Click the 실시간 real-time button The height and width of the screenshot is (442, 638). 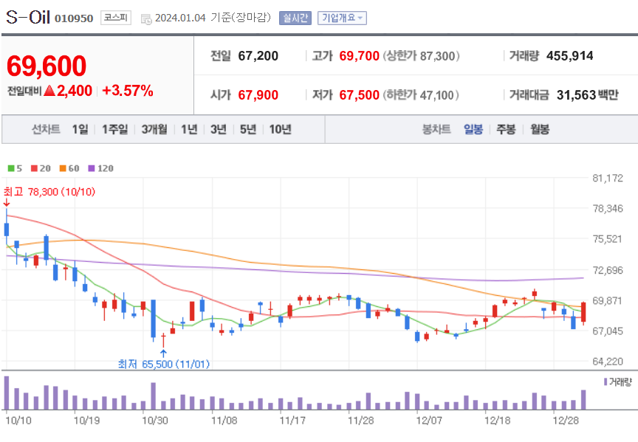click(295, 18)
